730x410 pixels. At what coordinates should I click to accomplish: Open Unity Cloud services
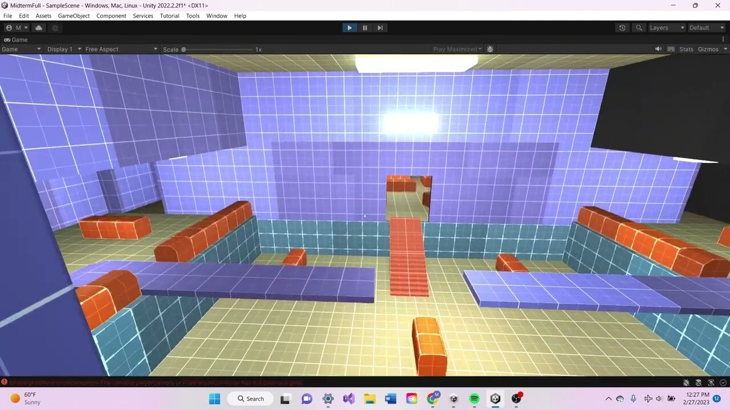tap(38, 27)
